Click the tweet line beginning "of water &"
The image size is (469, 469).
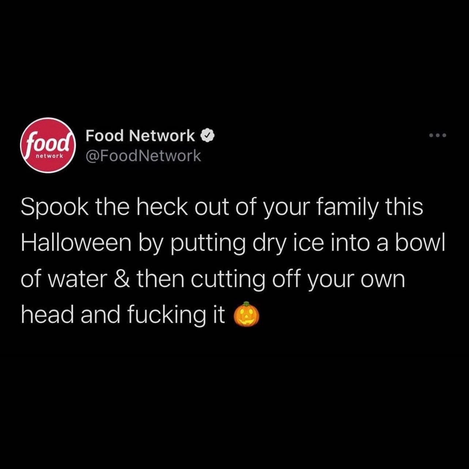tap(213, 279)
